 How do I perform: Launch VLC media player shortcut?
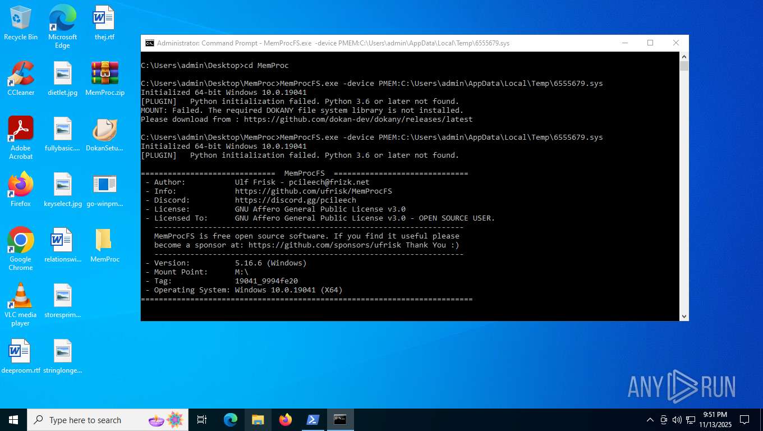click(x=21, y=305)
